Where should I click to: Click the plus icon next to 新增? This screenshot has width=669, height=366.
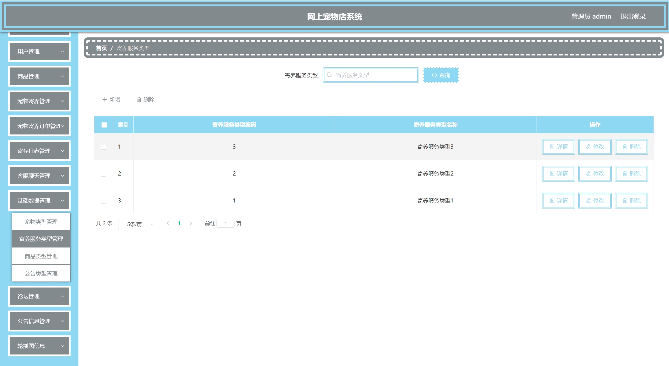(x=105, y=100)
